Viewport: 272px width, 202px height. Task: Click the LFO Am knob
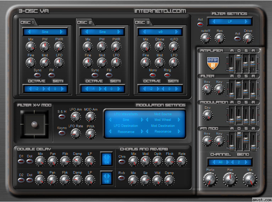76,117
